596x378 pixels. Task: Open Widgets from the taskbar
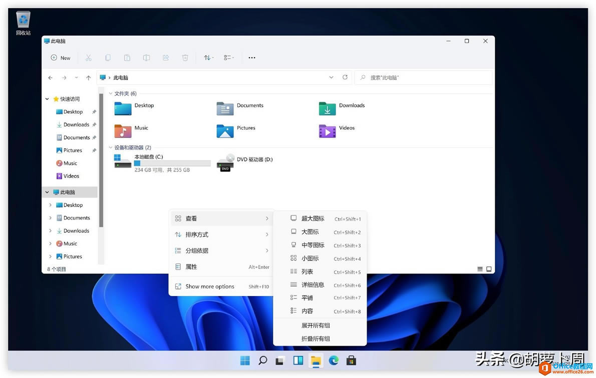point(298,360)
